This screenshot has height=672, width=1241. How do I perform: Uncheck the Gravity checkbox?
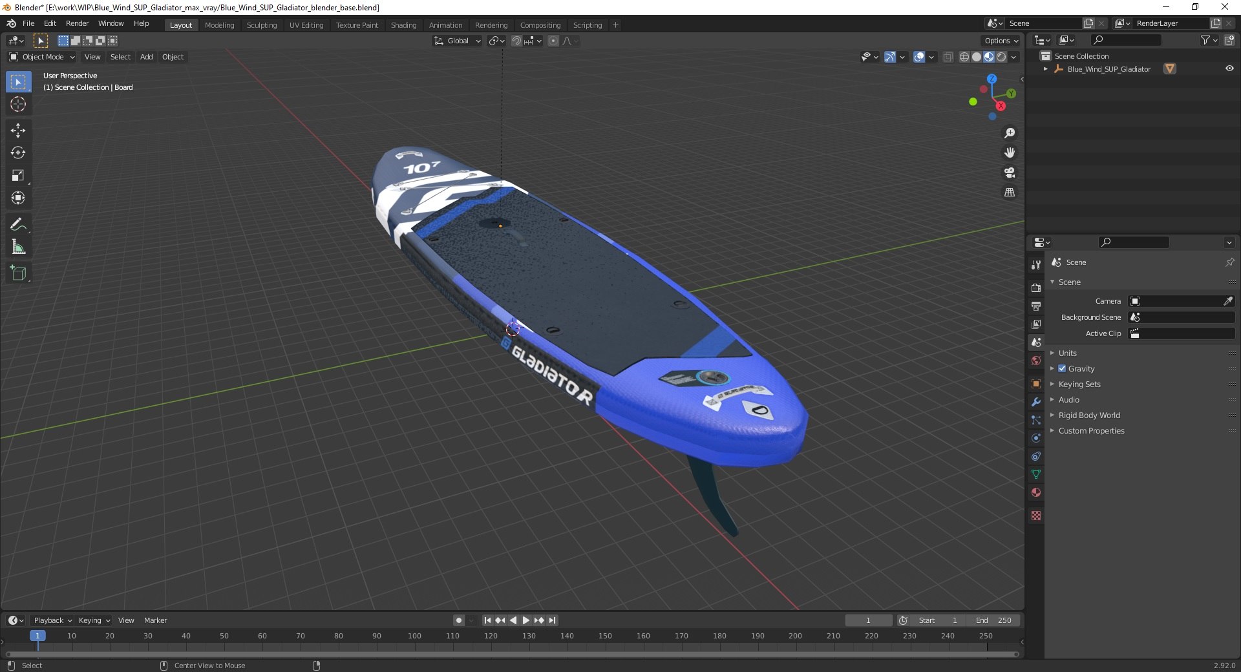point(1062,369)
